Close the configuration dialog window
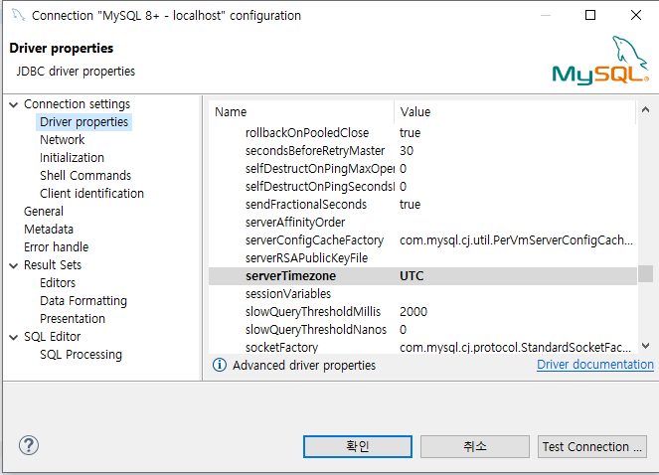Screen dimensions: 659x475 pos(636,15)
